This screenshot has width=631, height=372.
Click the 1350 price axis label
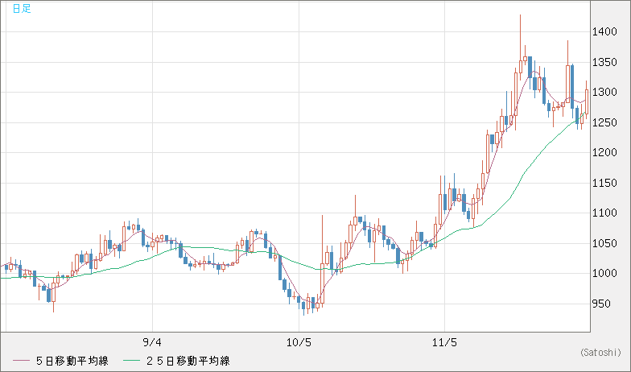point(604,62)
